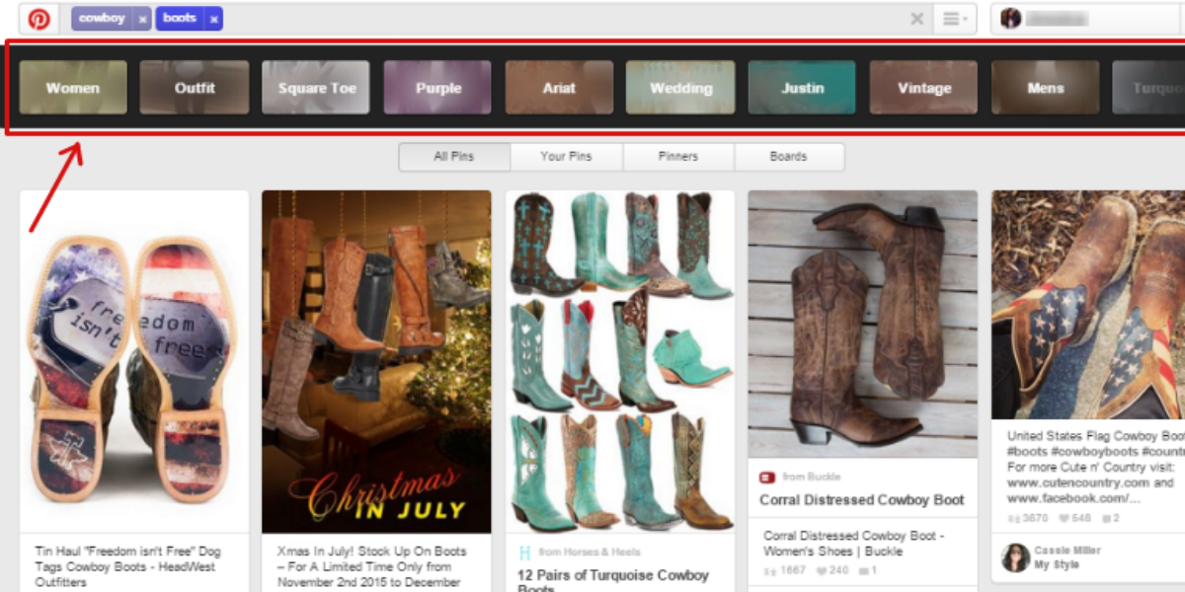
Task: Select the Square Toe filter
Action: 316,88
